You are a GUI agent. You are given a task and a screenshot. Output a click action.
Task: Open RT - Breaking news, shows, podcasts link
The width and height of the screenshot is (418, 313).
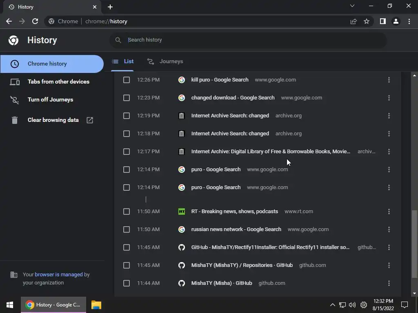[235, 212]
